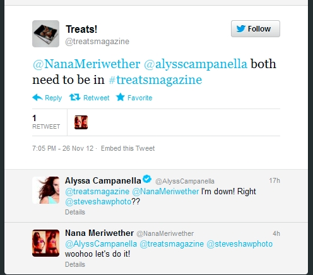Open the @alysscampanella mention in main tweet
Image resolution: width=313 pixels, height=275 pixels.
pyautogui.click(x=196, y=64)
